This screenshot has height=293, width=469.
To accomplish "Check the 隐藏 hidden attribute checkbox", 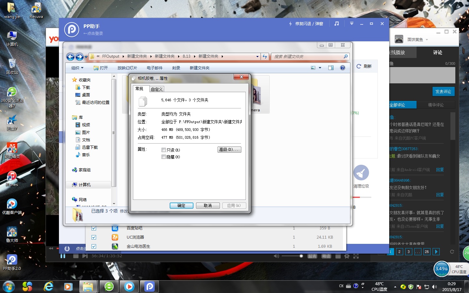I will tap(163, 157).
